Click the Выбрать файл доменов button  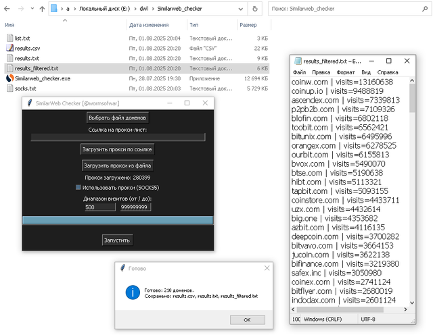pyautogui.click(x=117, y=118)
